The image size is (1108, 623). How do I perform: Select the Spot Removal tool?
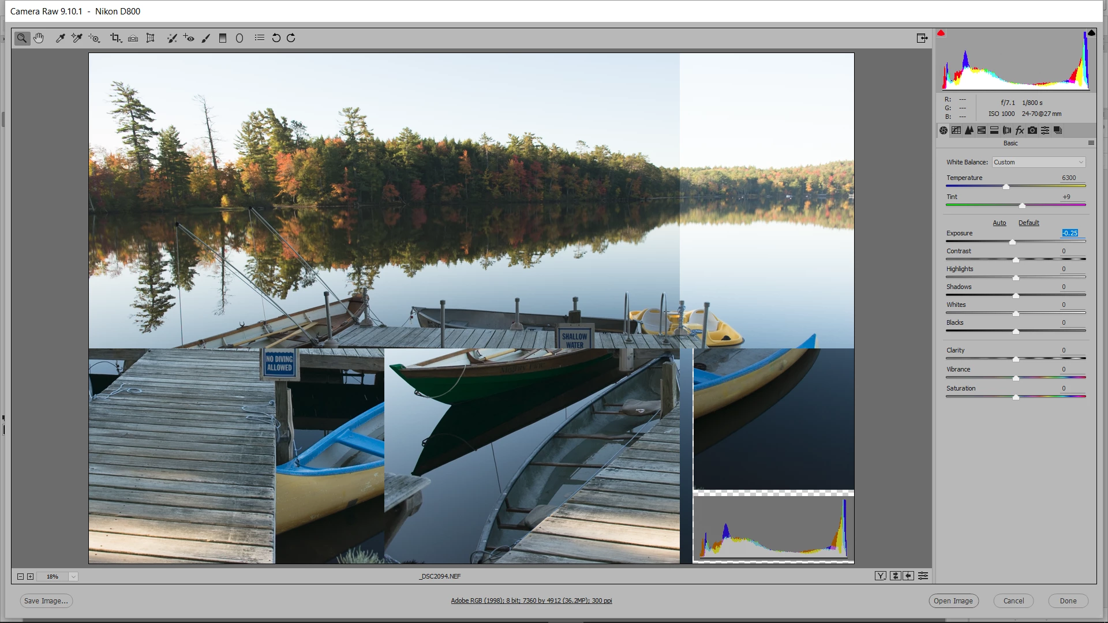click(x=171, y=38)
